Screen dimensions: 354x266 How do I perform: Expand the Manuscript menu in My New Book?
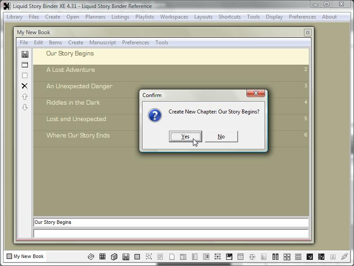coord(103,43)
